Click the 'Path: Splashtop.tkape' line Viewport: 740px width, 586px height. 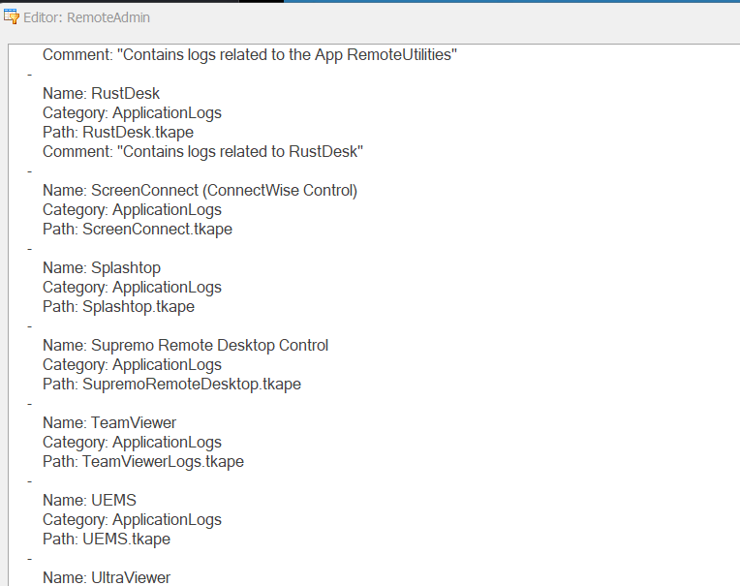[x=118, y=306]
